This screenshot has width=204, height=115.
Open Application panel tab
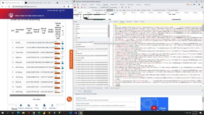[x=130, y=4]
